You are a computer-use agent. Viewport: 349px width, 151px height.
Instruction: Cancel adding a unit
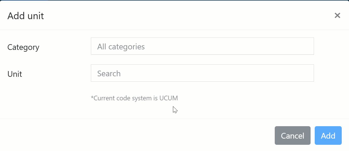(x=292, y=135)
